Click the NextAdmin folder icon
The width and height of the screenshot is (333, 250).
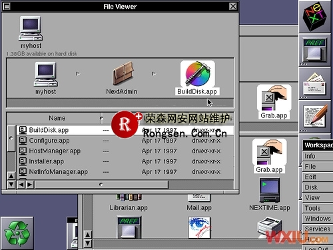click(123, 74)
